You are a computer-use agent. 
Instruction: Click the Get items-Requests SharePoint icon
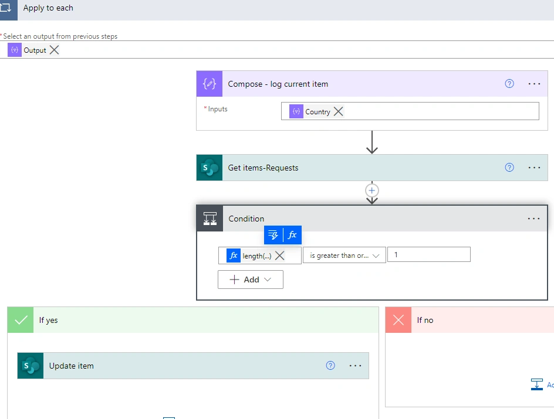click(x=210, y=168)
